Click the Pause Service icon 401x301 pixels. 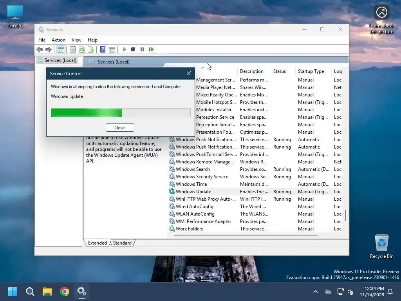click(x=142, y=49)
